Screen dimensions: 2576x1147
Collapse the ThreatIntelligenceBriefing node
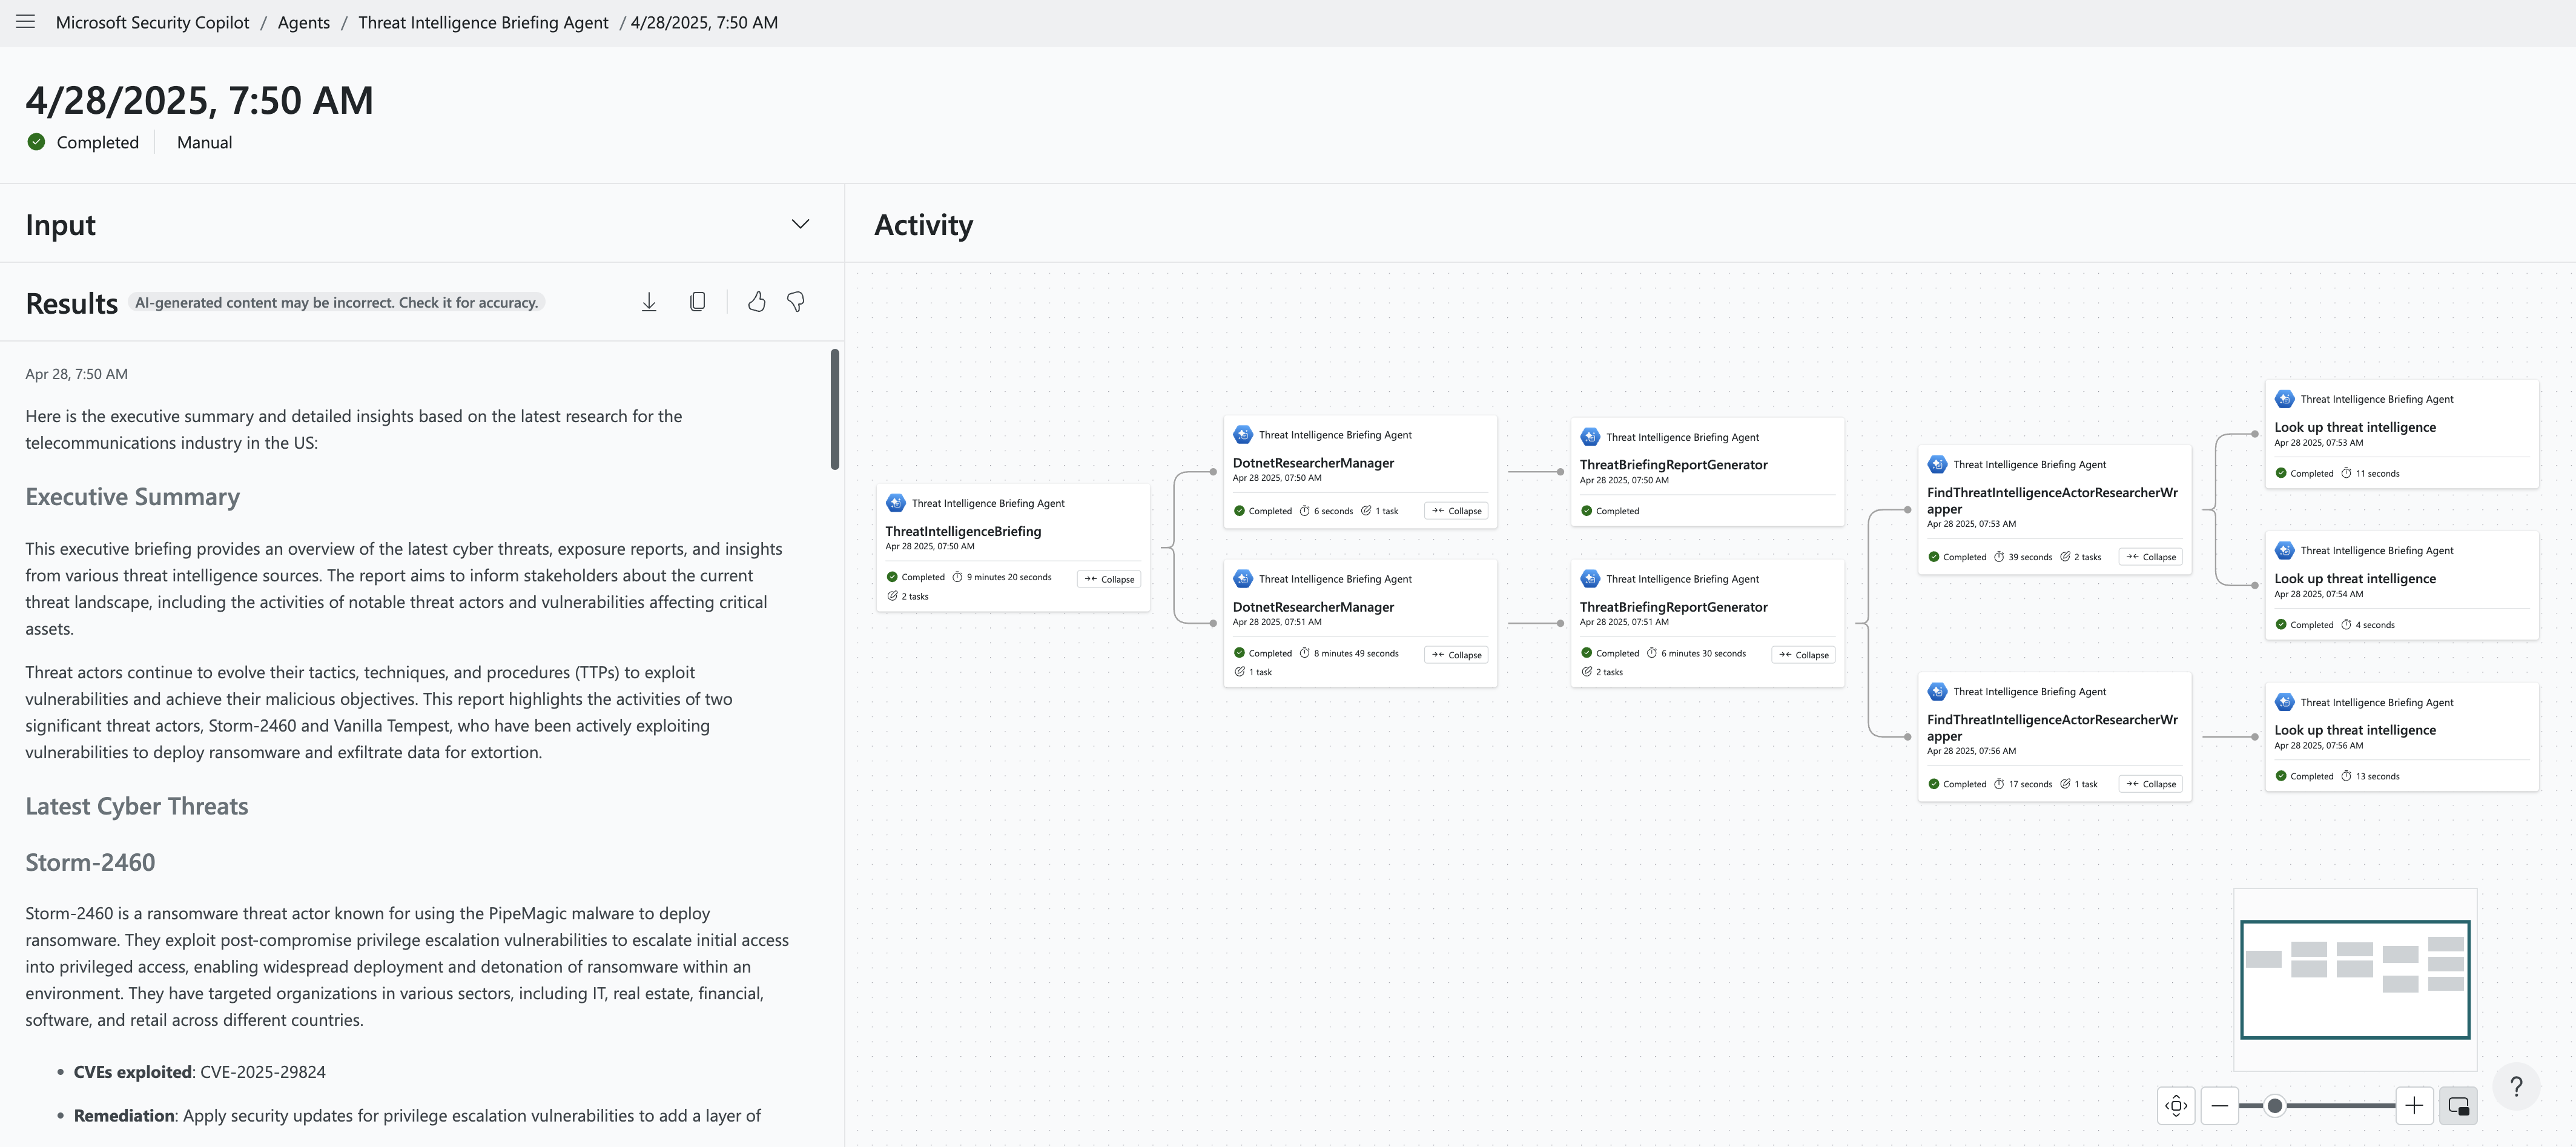tap(1109, 579)
